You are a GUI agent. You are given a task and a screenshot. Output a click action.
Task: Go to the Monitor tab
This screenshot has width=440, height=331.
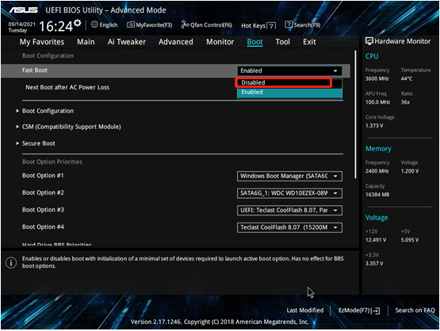pyautogui.click(x=220, y=42)
